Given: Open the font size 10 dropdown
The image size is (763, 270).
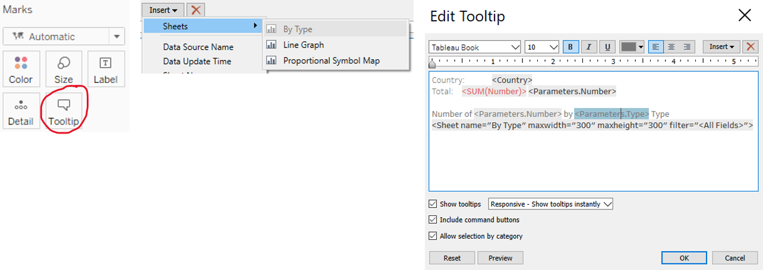Looking at the screenshot, I should [542, 47].
